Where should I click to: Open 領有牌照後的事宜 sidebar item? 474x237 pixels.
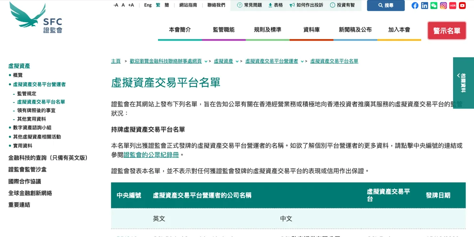coord(36,111)
